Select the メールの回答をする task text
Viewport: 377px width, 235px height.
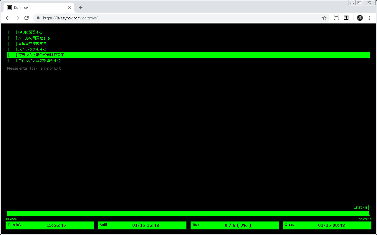point(34,38)
